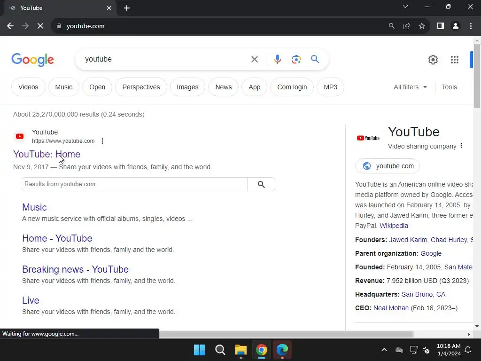481x361 pixels.
Task: Submit search with blue magnifier icon
Action: pos(315,59)
